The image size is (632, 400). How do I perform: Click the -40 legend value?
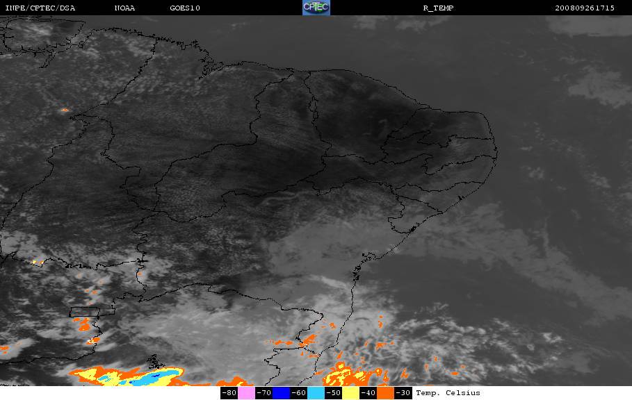click(368, 393)
